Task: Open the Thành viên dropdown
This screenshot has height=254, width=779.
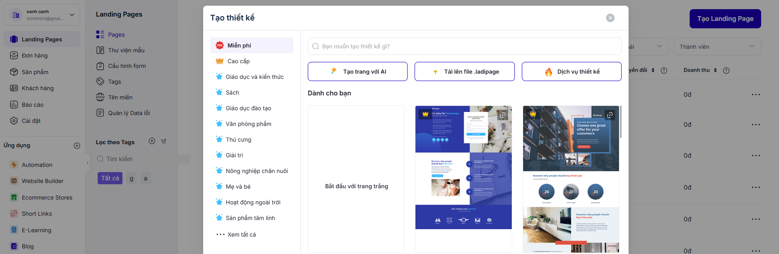Action: [717, 47]
